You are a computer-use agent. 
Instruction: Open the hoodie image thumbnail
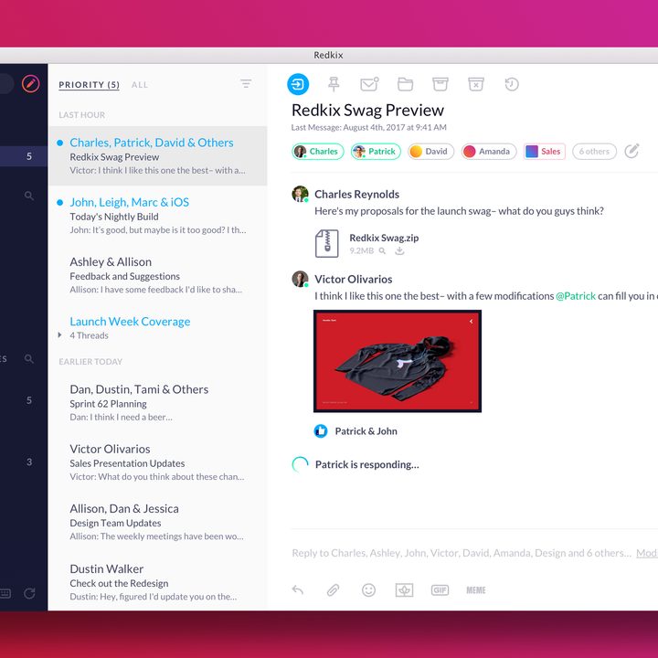(x=398, y=361)
